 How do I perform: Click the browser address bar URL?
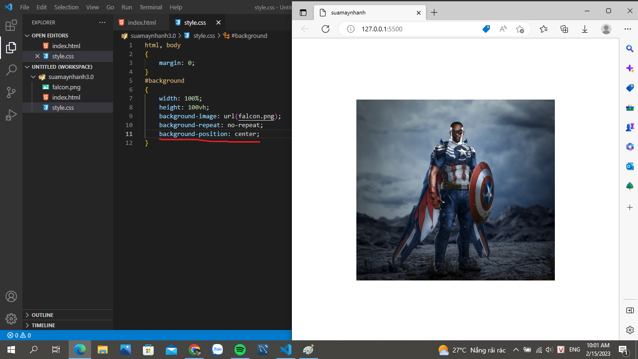[x=382, y=29]
